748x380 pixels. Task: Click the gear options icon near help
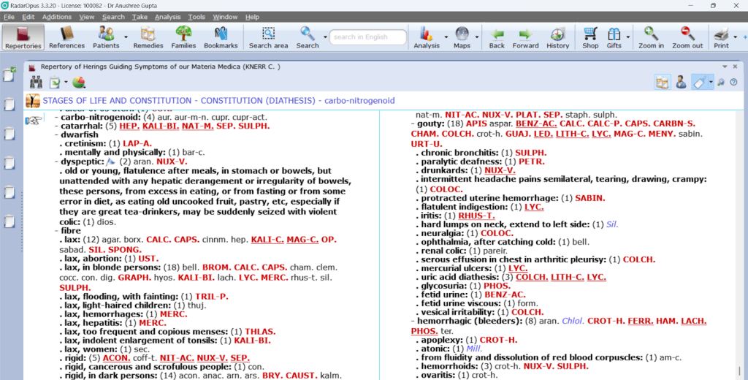[x=721, y=82]
